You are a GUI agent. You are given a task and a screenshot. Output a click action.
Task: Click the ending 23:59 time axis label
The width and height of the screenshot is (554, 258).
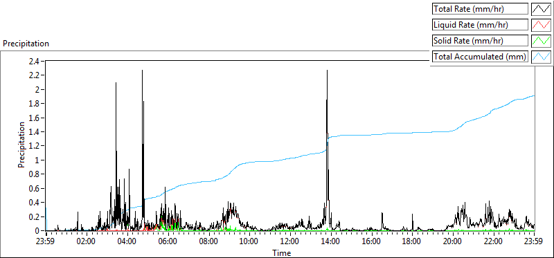[x=534, y=242]
